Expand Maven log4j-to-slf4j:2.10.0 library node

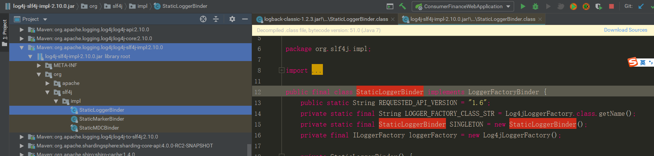(x=22, y=137)
